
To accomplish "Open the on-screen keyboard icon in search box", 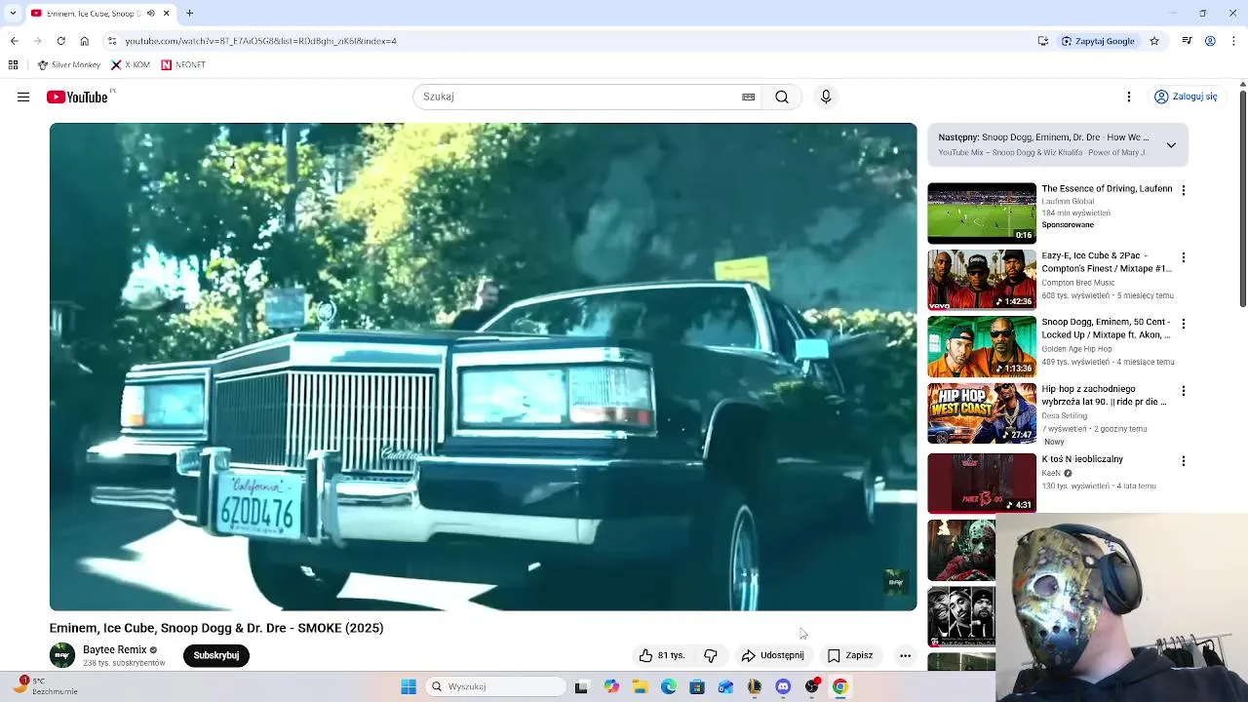I will (748, 97).
